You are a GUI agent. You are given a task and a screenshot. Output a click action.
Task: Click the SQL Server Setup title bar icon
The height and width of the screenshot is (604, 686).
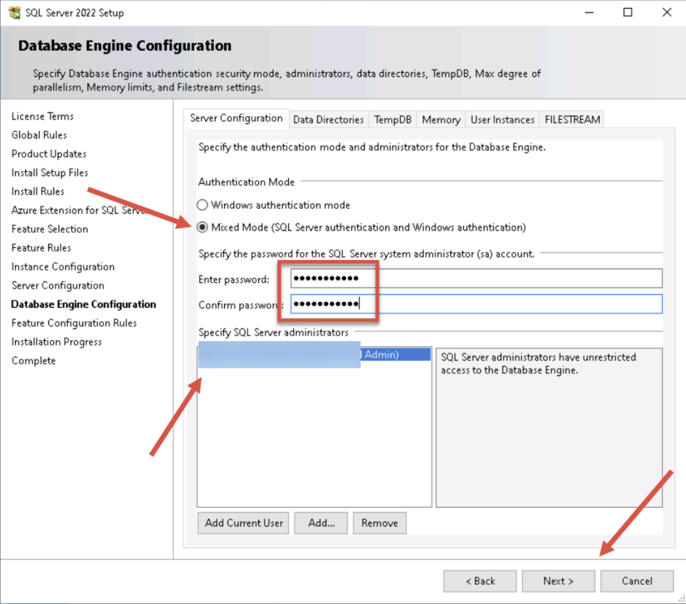(x=14, y=12)
